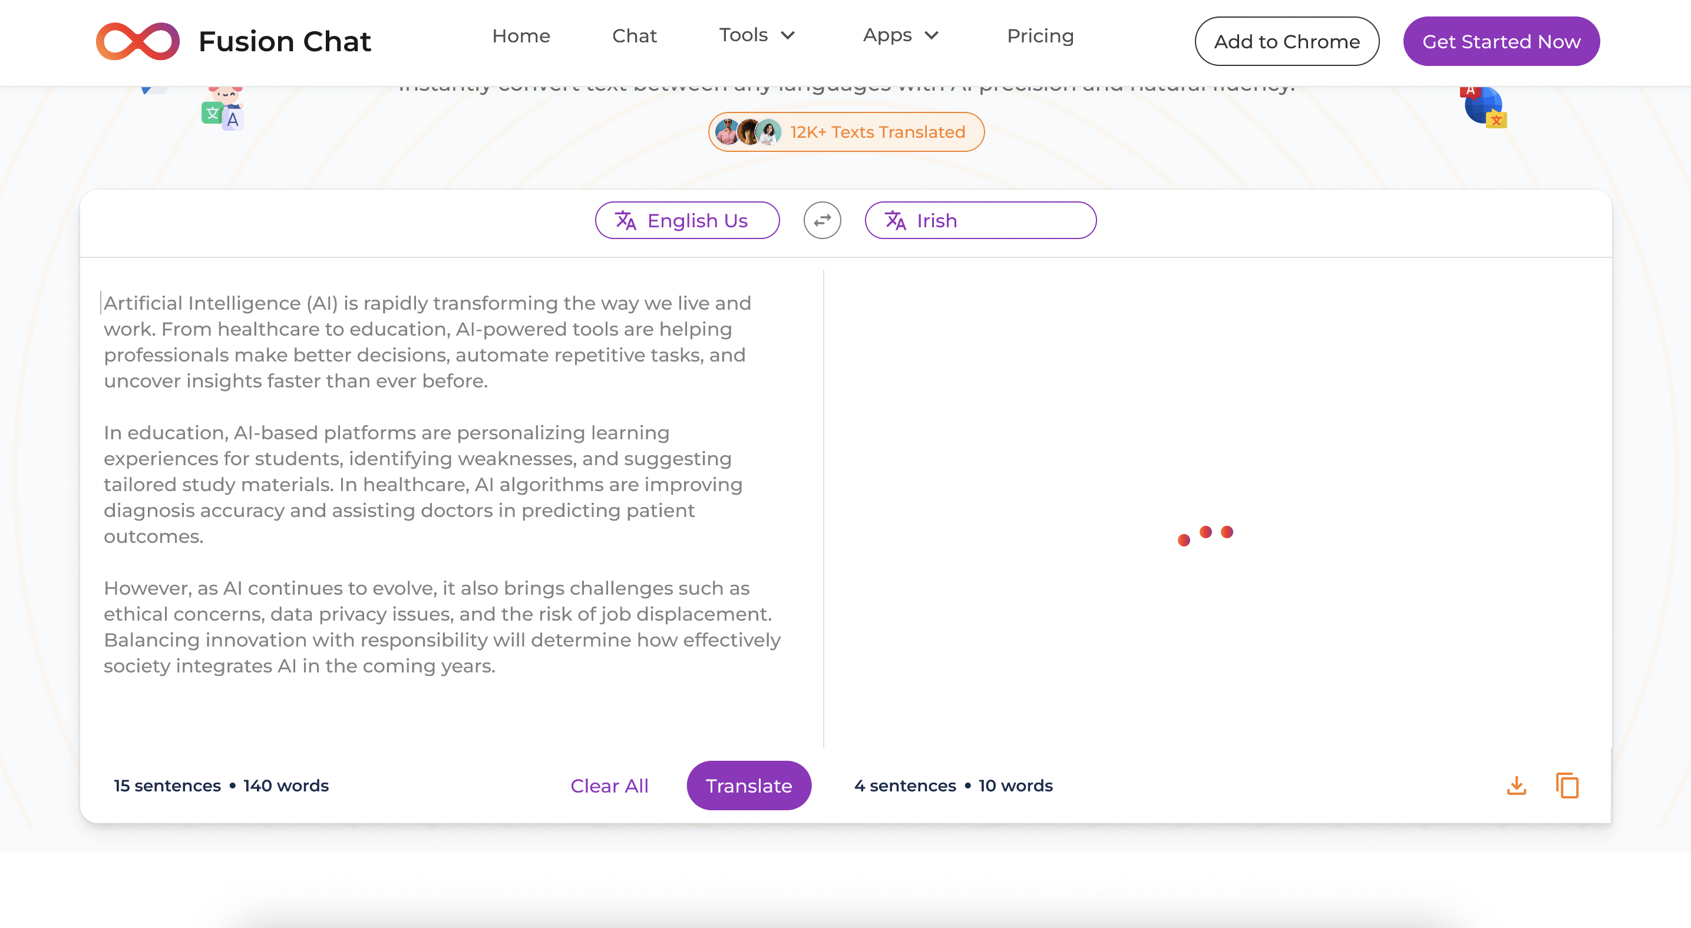Download the translated text
This screenshot has width=1691, height=928.
click(x=1517, y=785)
